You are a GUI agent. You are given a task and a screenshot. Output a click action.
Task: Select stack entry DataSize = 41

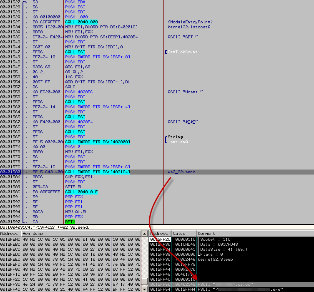[231, 250]
